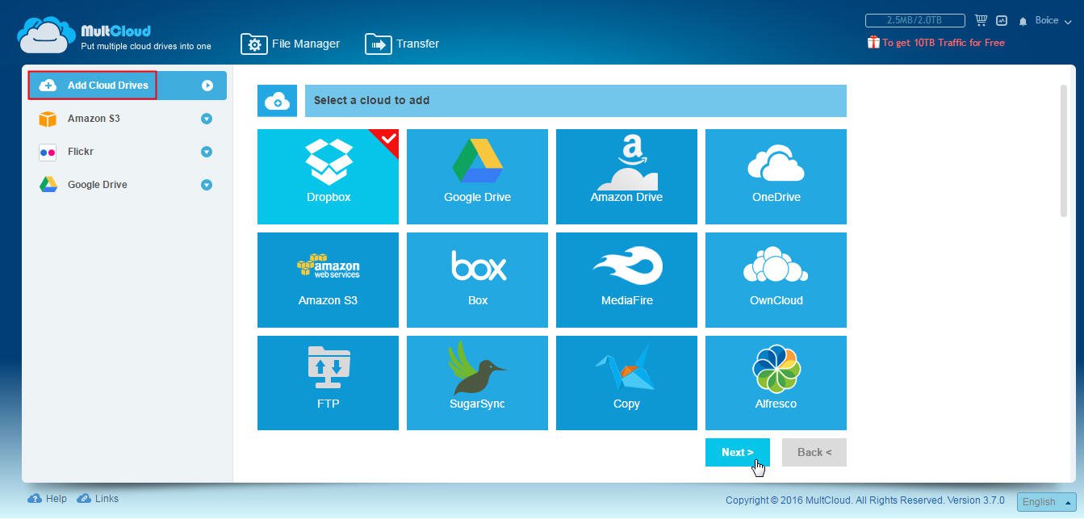Click the Next > button

pyautogui.click(x=738, y=453)
